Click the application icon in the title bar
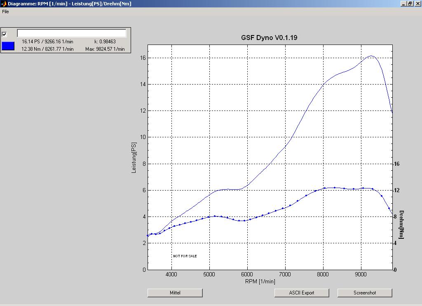This screenshot has height=306, width=422. point(3,4)
